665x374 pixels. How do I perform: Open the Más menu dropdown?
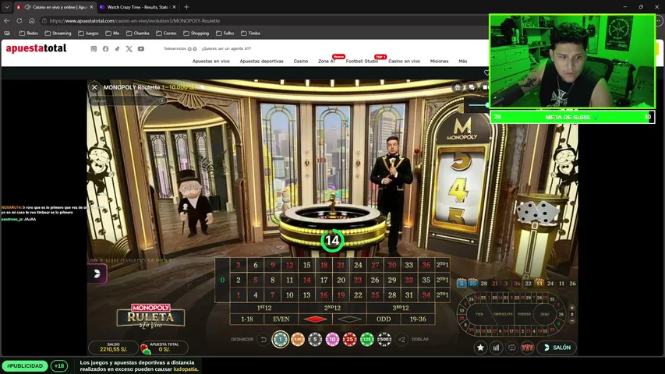coord(463,61)
